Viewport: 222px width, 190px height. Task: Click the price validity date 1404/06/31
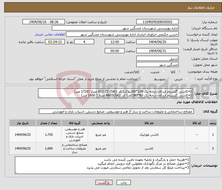[x=157, y=51]
